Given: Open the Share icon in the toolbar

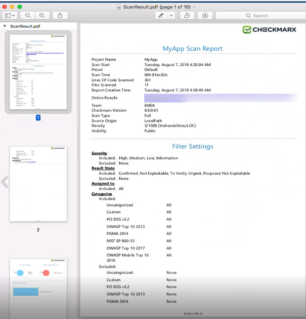Looking at the screenshot, I should (60, 16).
